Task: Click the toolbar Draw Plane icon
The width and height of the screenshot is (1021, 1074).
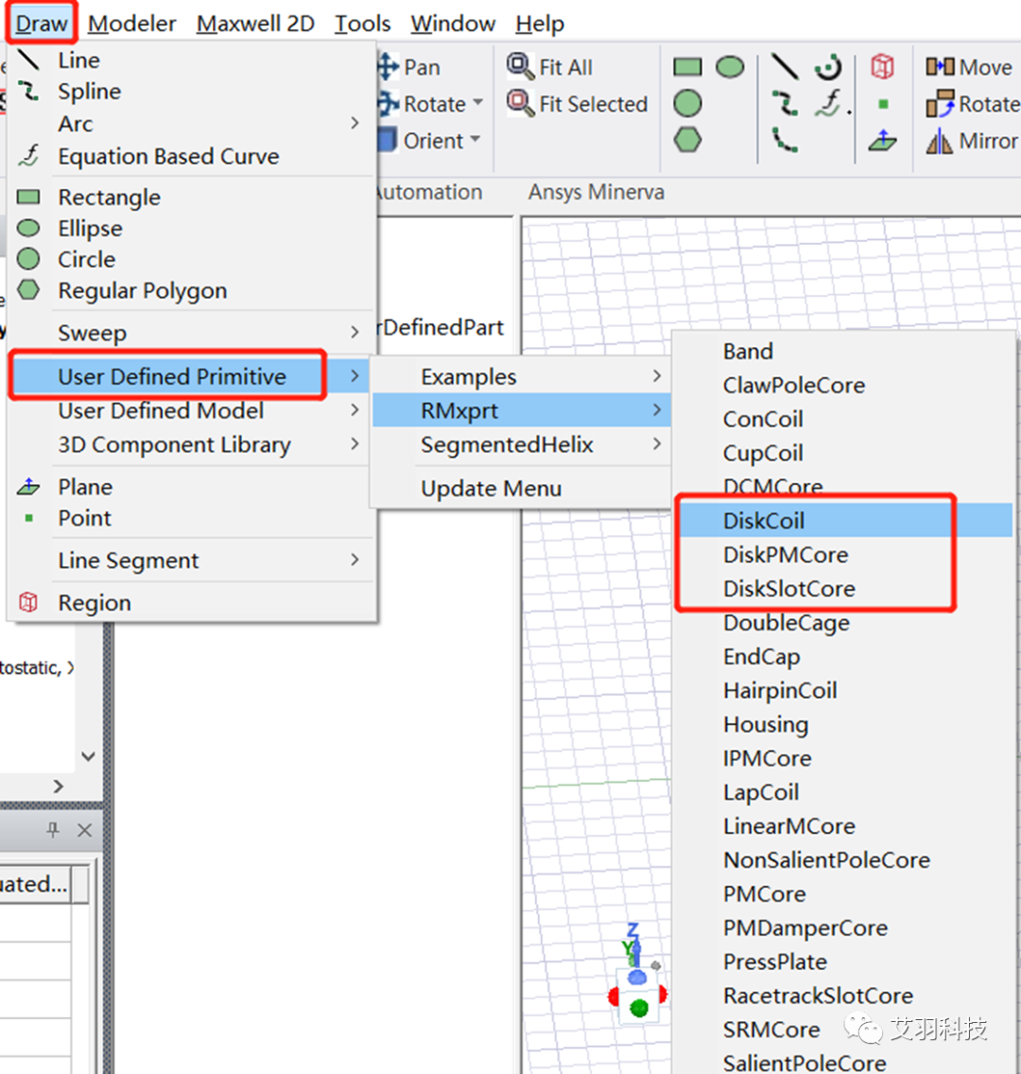Action: [883, 141]
